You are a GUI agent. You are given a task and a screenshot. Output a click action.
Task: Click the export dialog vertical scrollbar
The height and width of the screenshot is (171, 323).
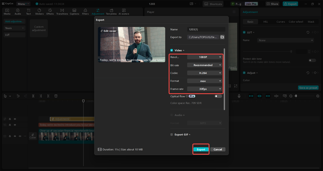(x=224, y=79)
